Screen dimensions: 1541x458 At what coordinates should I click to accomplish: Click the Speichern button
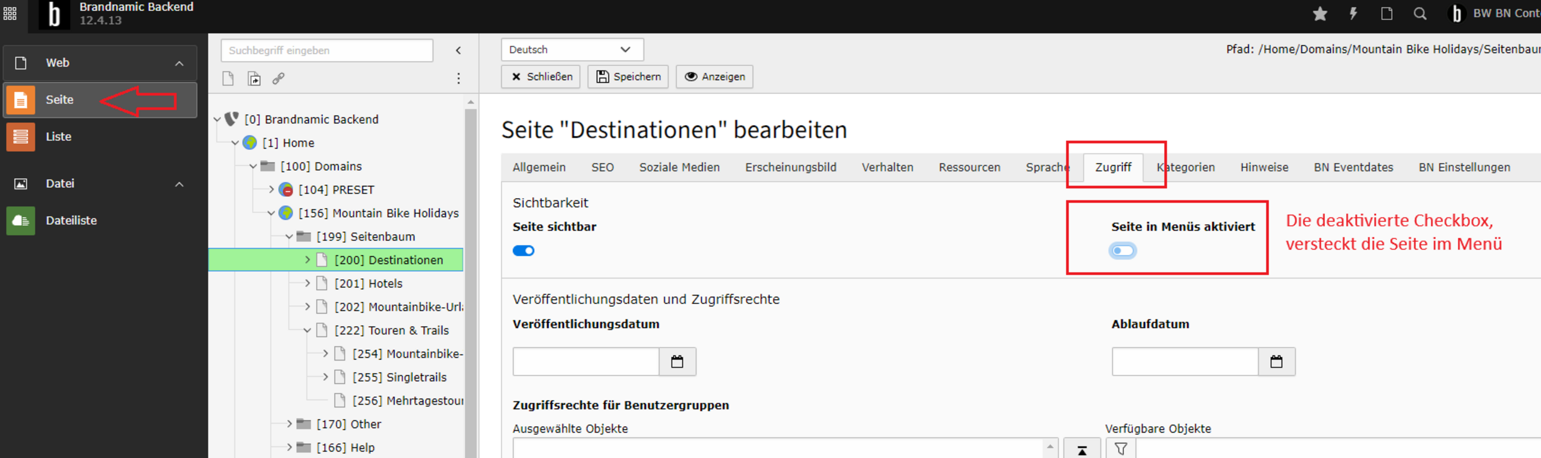pos(628,77)
